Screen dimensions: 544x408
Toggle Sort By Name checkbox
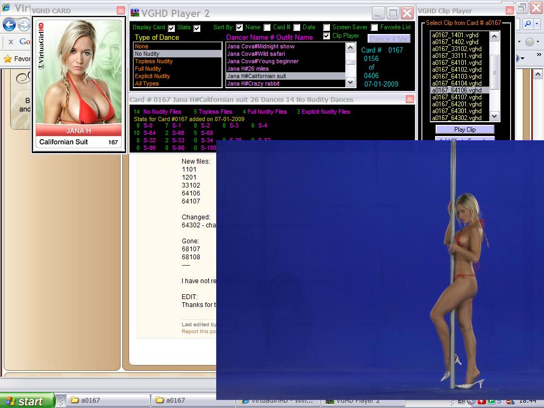240,28
